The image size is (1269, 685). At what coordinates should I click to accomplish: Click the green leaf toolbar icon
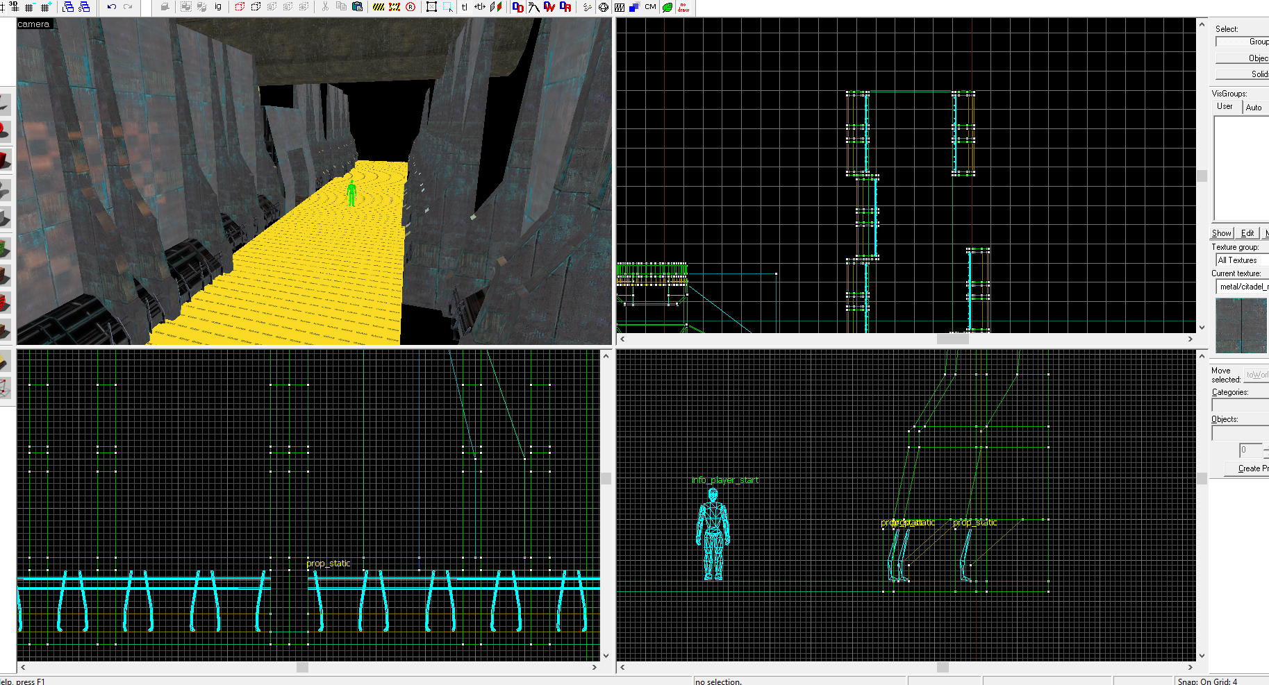[667, 7]
